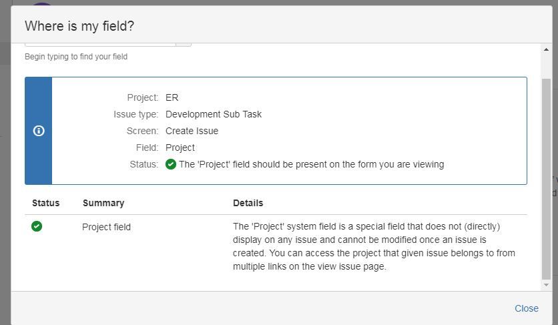Click the blue info icon in the panel

click(39, 131)
